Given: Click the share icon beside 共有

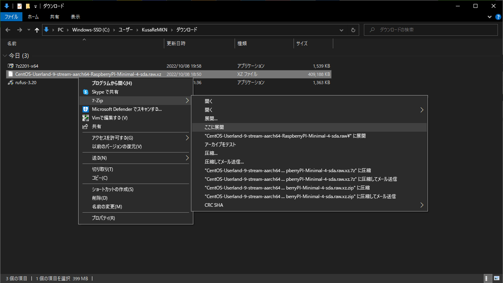Looking at the screenshot, I should pos(86,127).
